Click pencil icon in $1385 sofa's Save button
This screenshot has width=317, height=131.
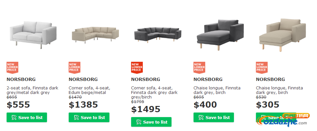click(76, 118)
